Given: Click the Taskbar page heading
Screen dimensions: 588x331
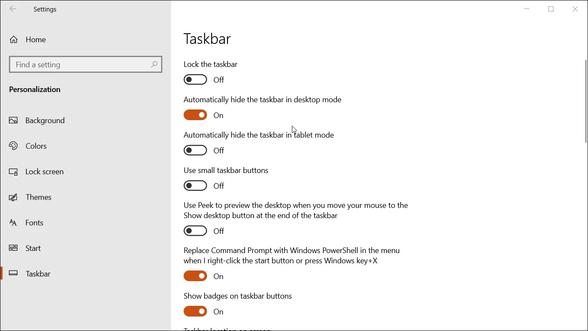Looking at the screenshot, I should [207, 39].
